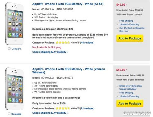The width and height of the screenshot is (153, 117).
Task: Click the Verizon white iPhone thumbnail image
Action: pos(14,89)
